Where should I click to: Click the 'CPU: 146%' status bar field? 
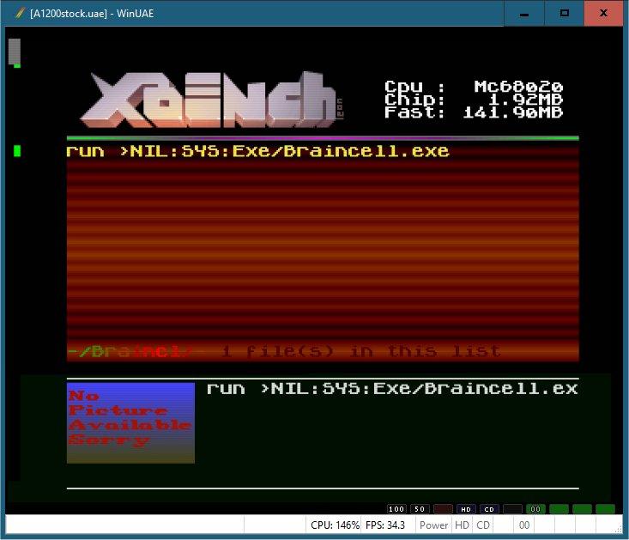point(335,525)
